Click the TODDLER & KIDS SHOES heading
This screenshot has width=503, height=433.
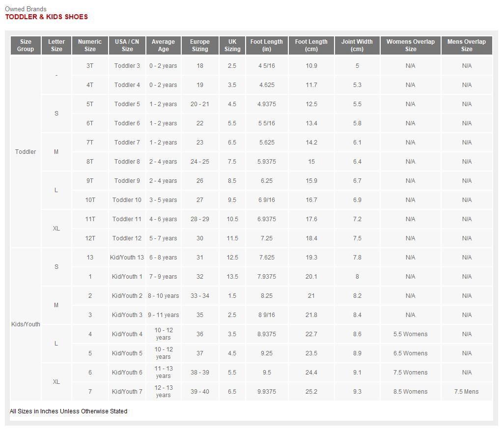(x=47, y=17)
